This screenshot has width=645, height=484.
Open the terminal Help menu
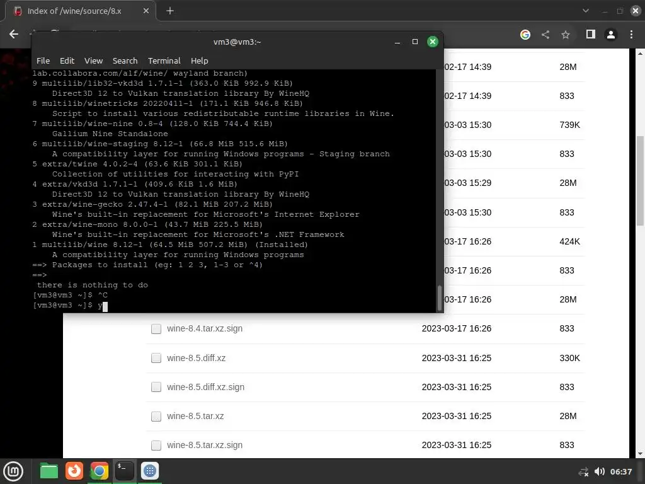(200, 60)
